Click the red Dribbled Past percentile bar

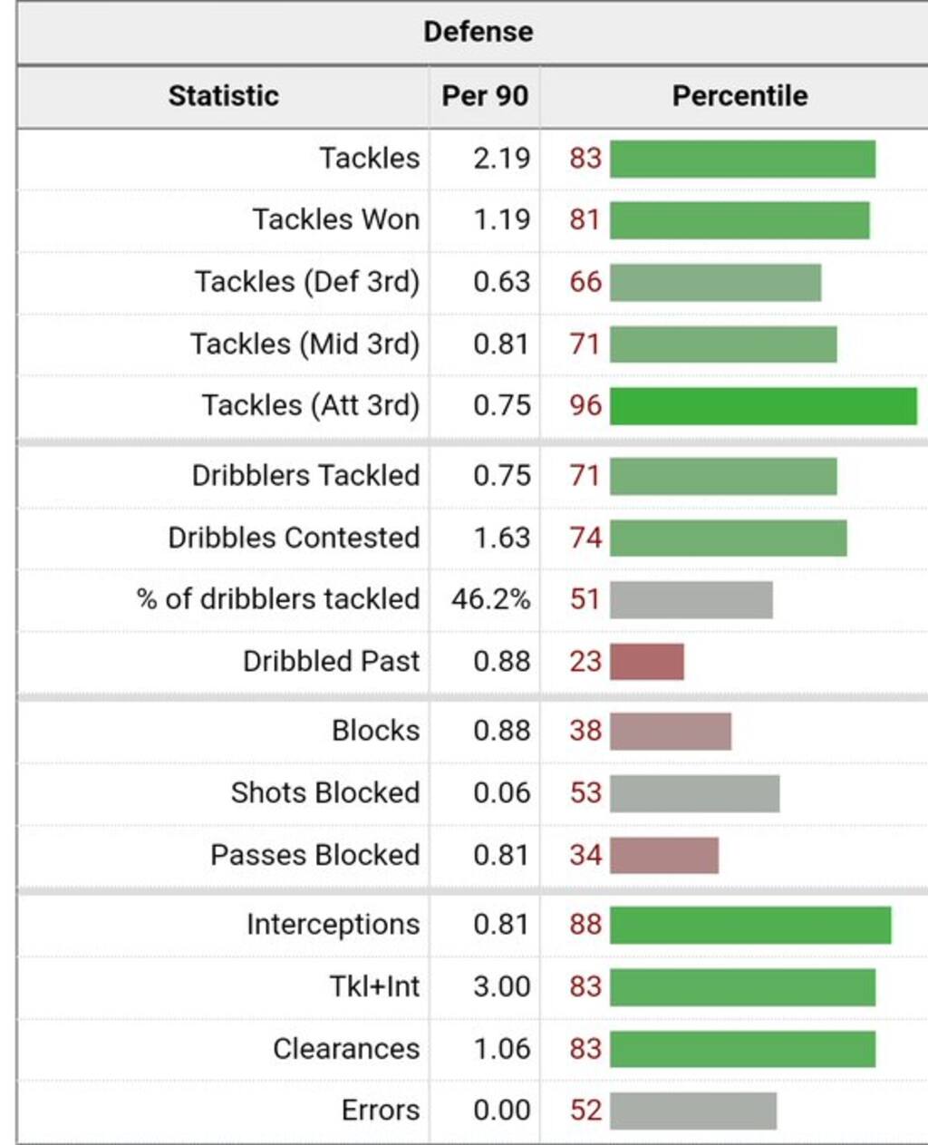click(646, 662)
